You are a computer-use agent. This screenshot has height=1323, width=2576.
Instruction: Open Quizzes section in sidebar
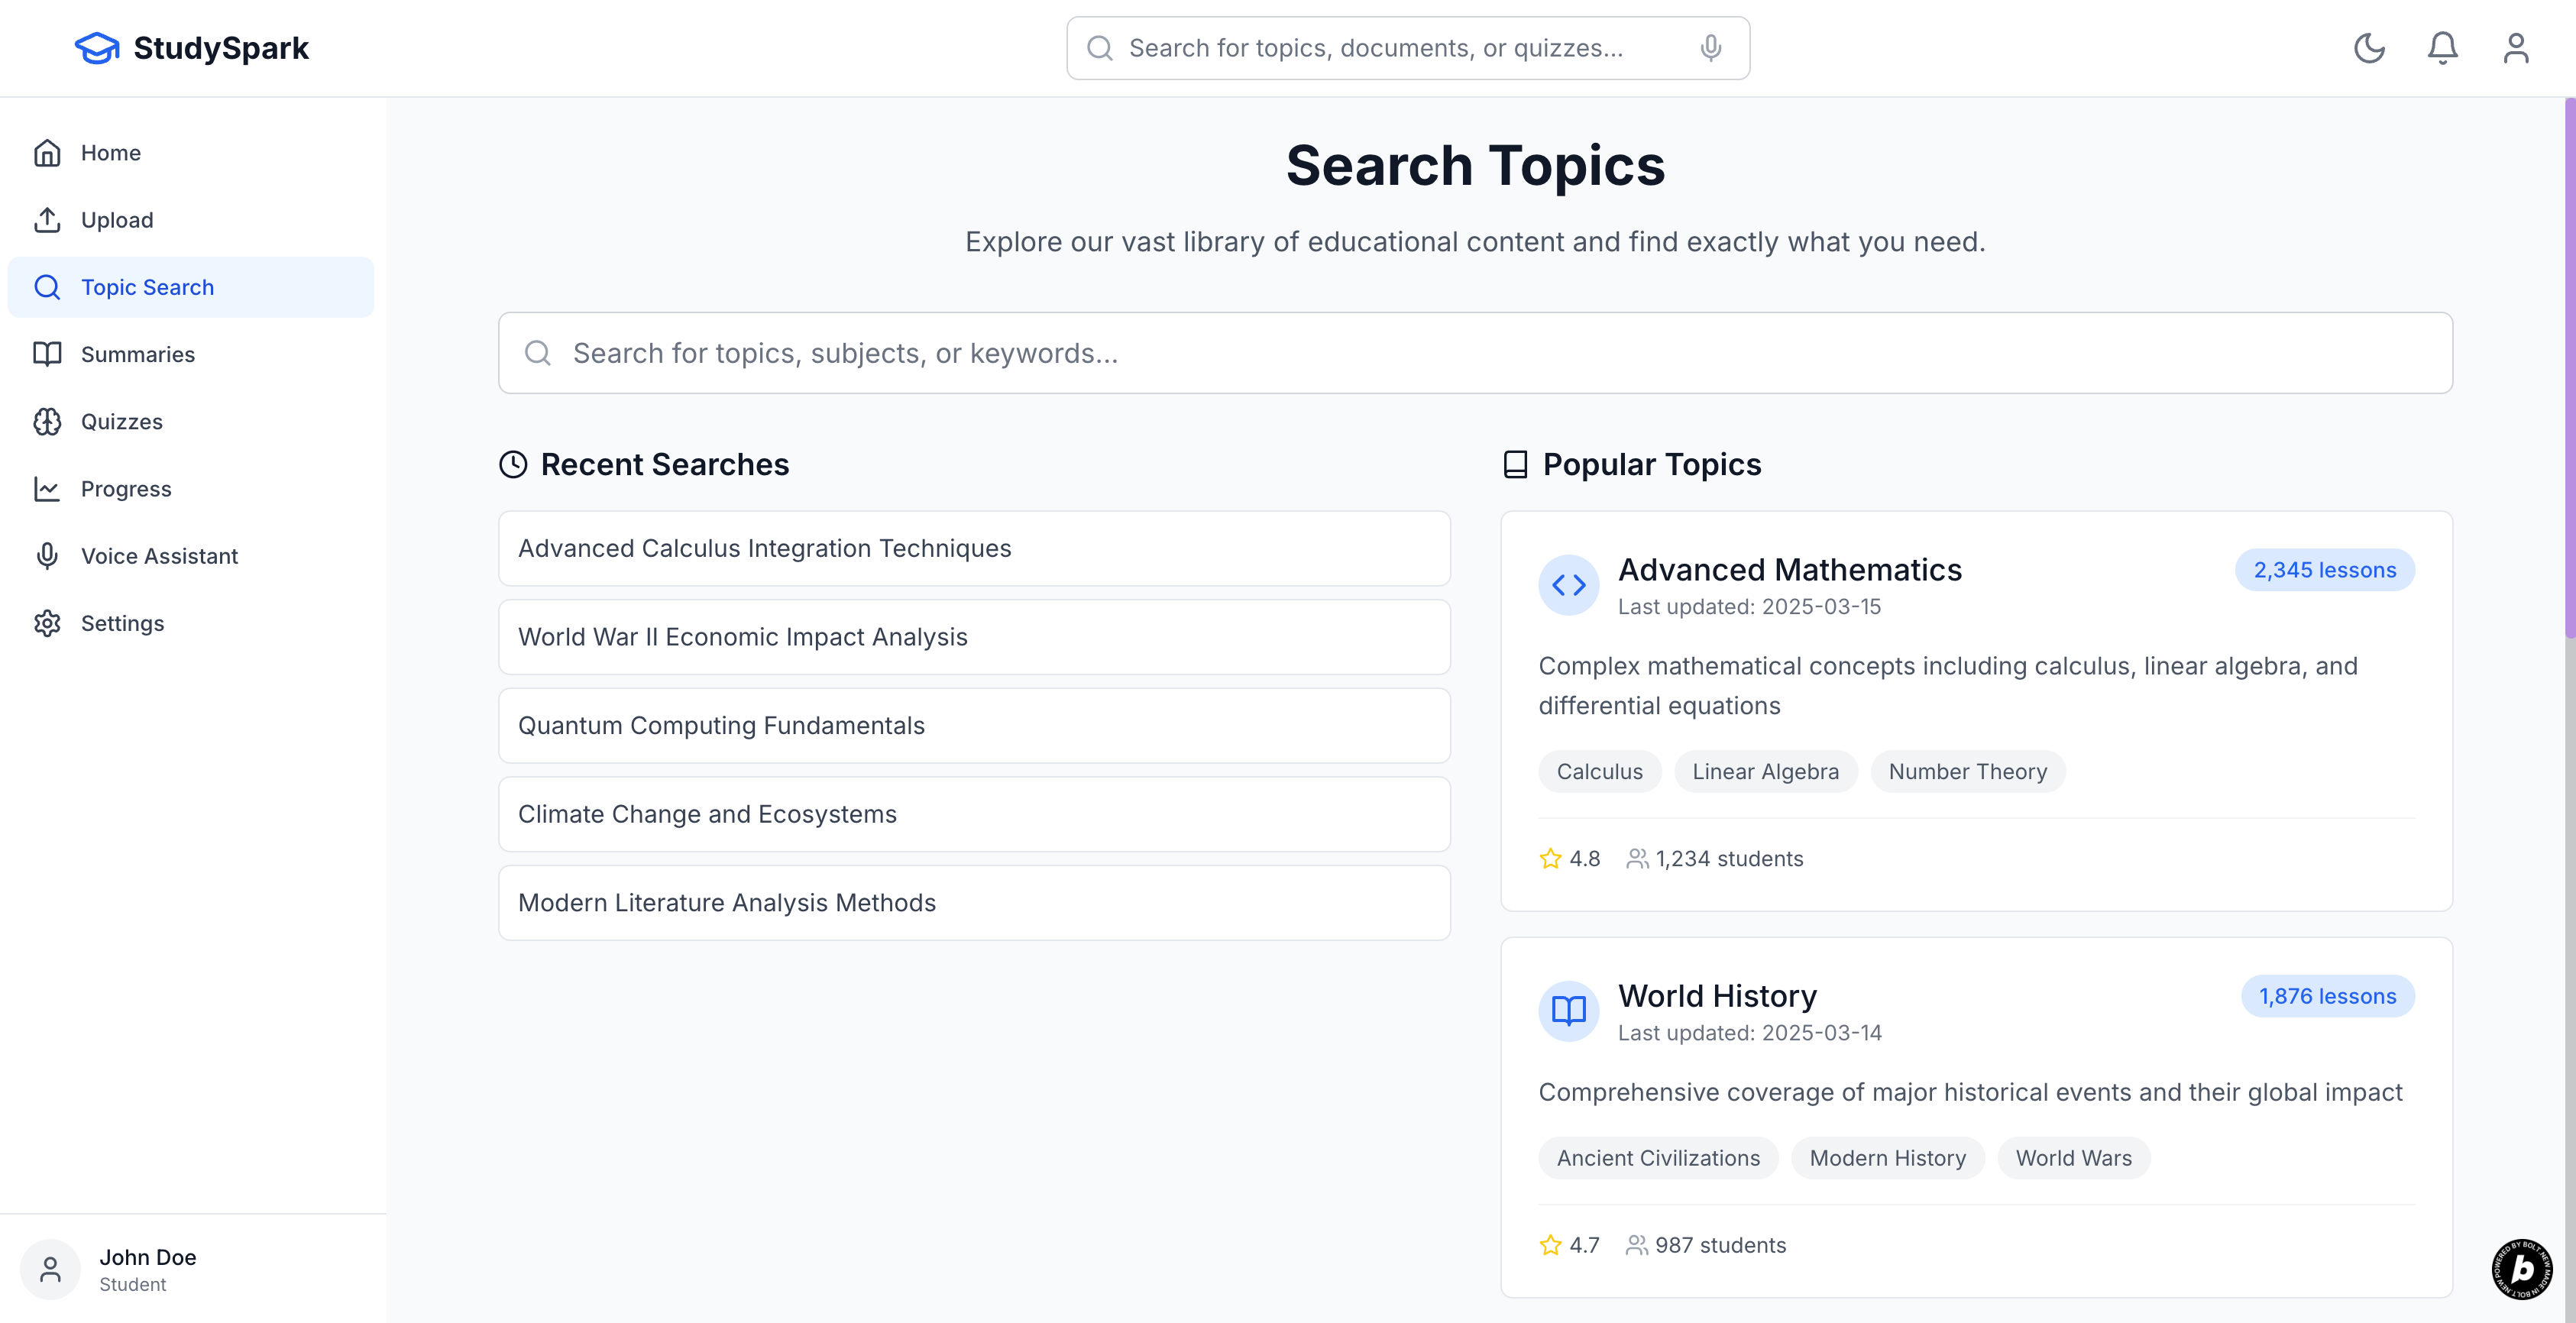click(121, 422)
